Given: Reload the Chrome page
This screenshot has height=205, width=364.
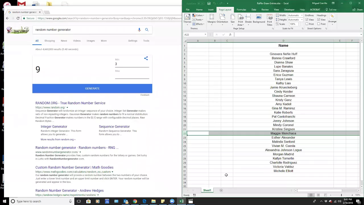Looking at the screenshot, I should click(x=18, y=18).
